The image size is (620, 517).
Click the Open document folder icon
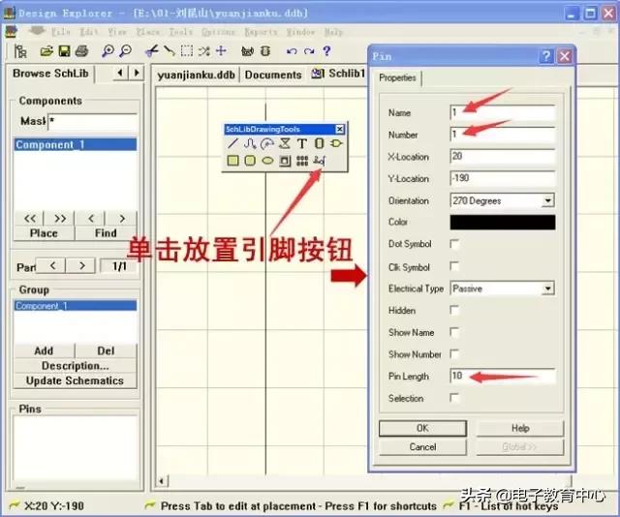(46, 51)
